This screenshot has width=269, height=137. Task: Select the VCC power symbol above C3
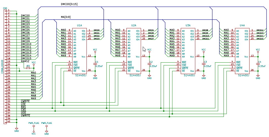204,50
